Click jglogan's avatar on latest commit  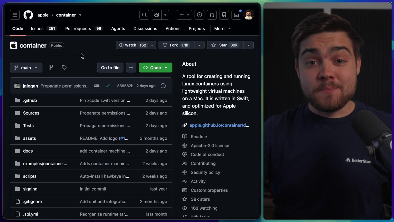17,86
